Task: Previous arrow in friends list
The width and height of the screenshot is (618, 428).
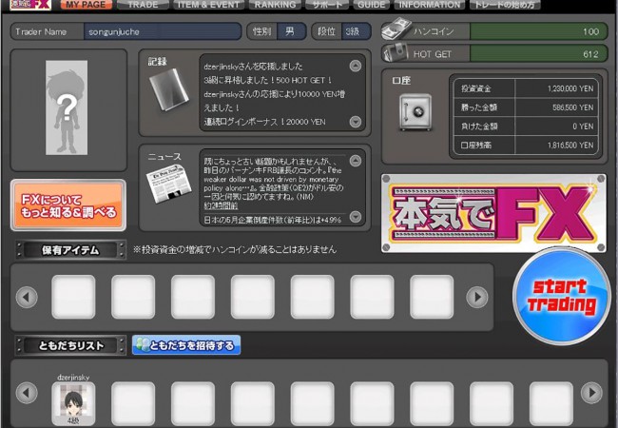Action: tap(27, 393)
